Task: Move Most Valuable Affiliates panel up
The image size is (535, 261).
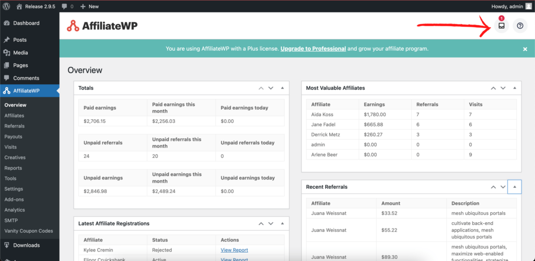Action: pyautogui.click(x=493, y=88)
